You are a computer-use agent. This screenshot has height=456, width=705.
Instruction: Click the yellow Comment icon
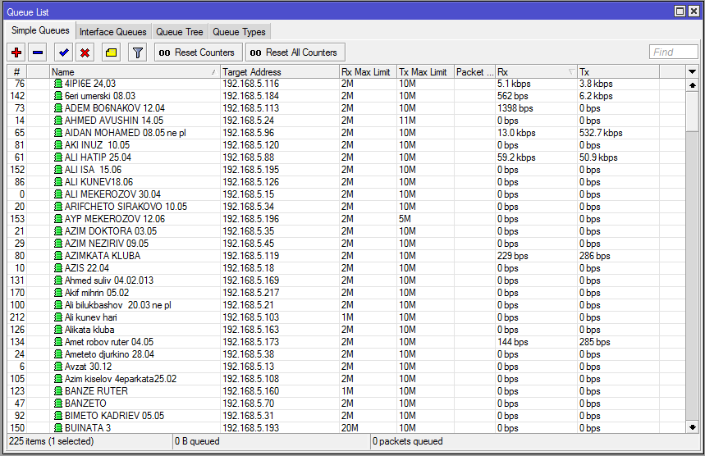[x=111, y=52]
